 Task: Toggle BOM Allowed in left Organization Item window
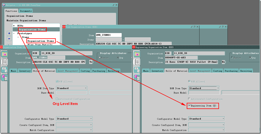click(x=57, y=82)
